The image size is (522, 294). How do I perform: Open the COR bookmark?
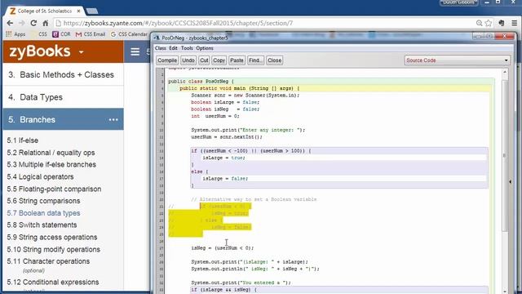pos(62,34)
